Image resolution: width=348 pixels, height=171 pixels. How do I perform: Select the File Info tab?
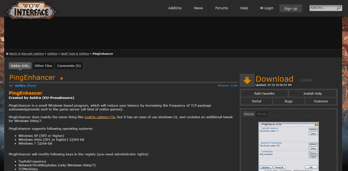point(262,114)
